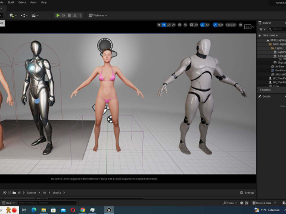286x214 pixels.
Task: Choose the Translate move tool
Action: [x=164, y=25]
